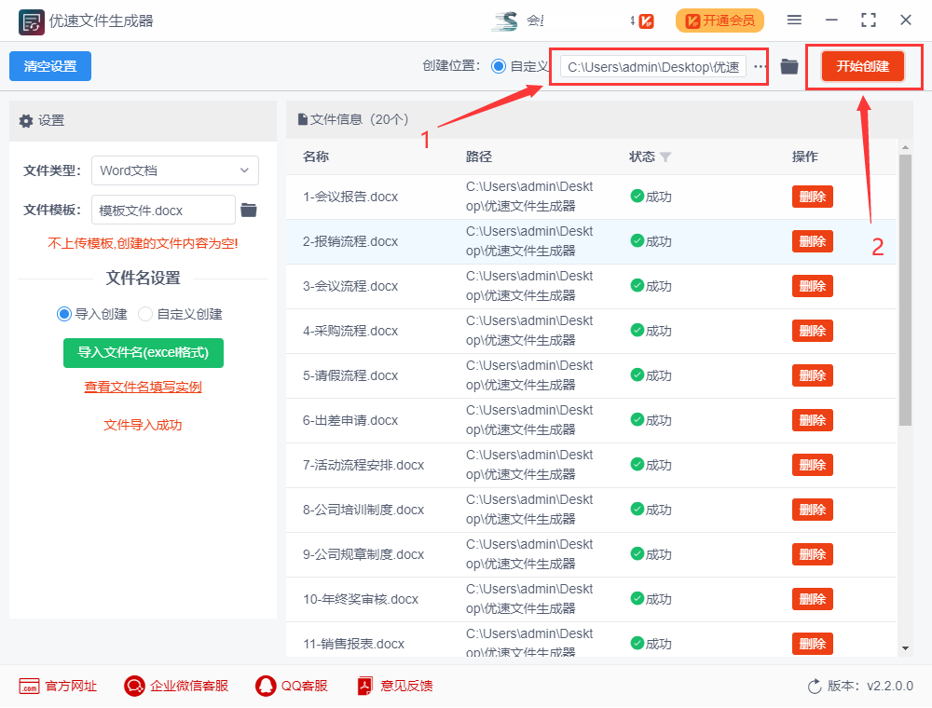Browse for template file via folder icon
The image size is (932, 708).
[x=249, y=210]
